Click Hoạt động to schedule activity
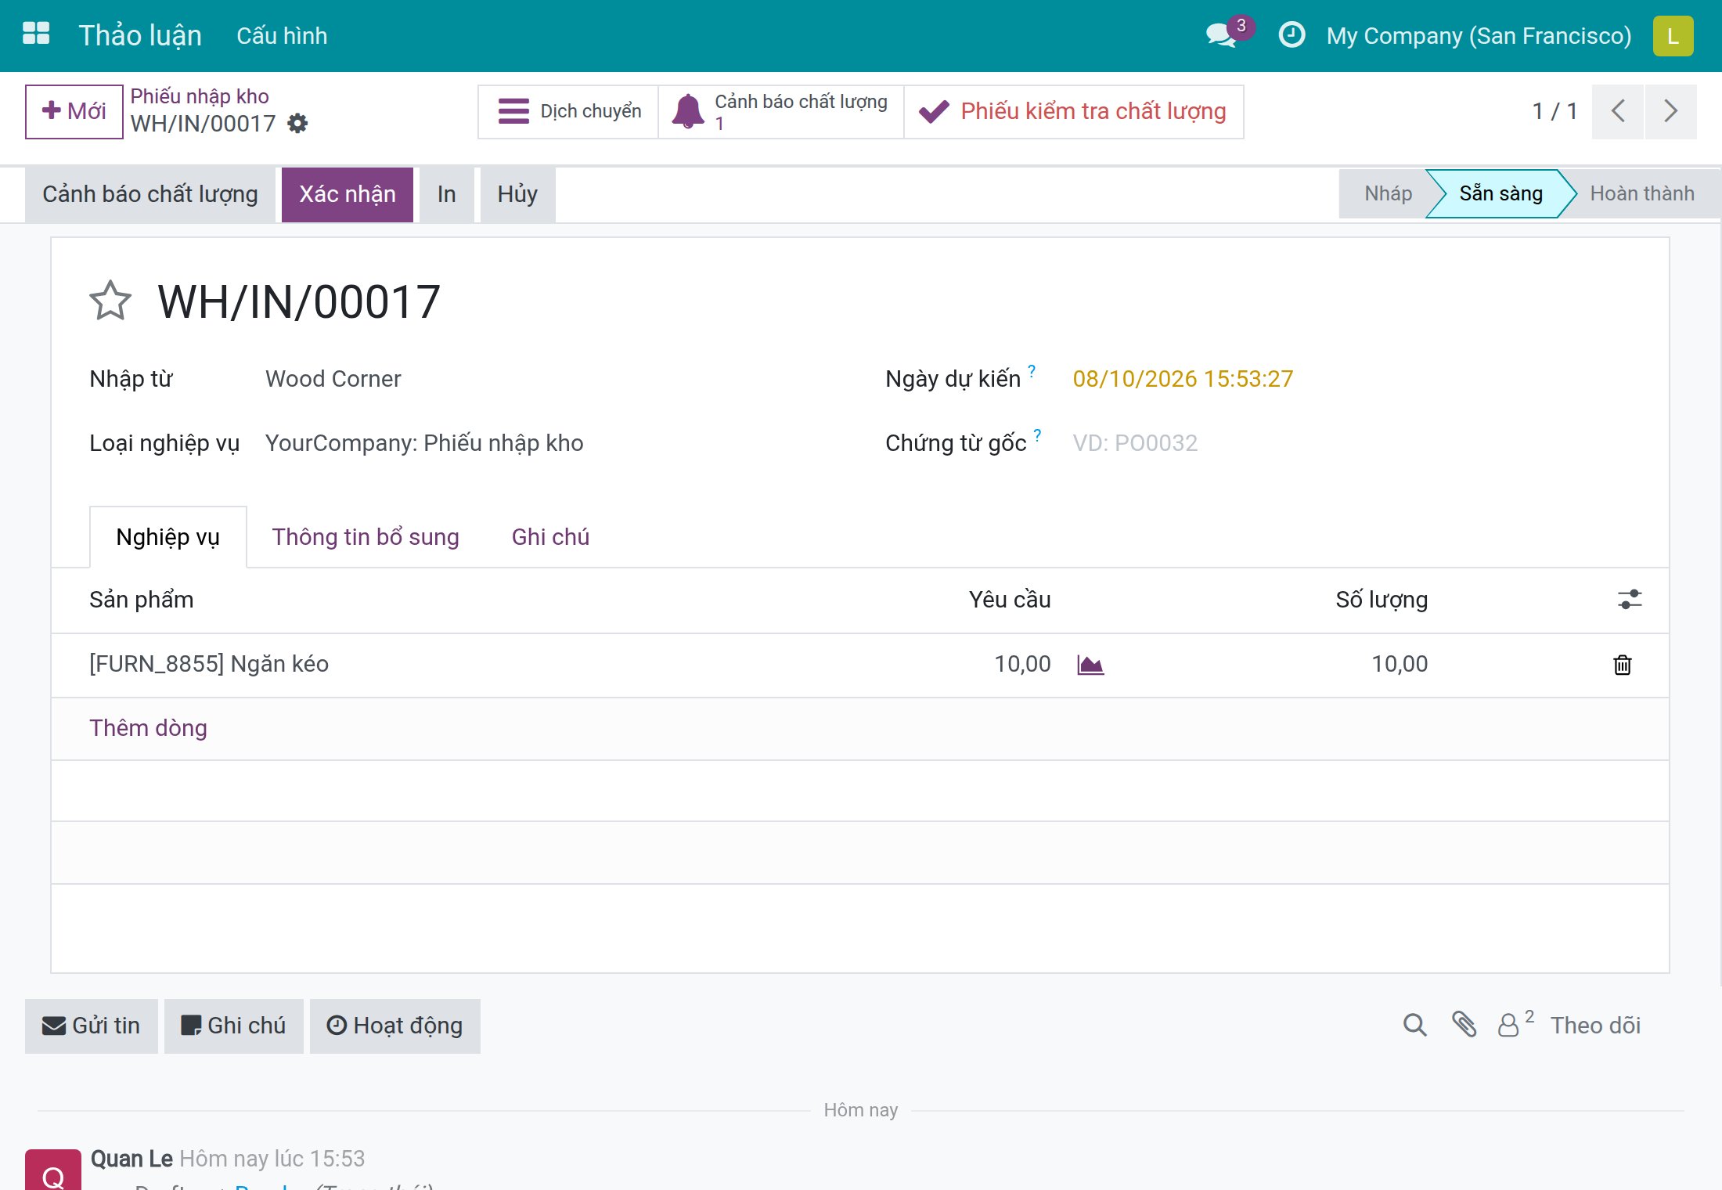1722x1190 pixels. 395,1026
